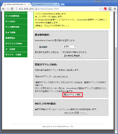Click the scrollbar down arrow
The image size is (118, 134).
[116, 132]
